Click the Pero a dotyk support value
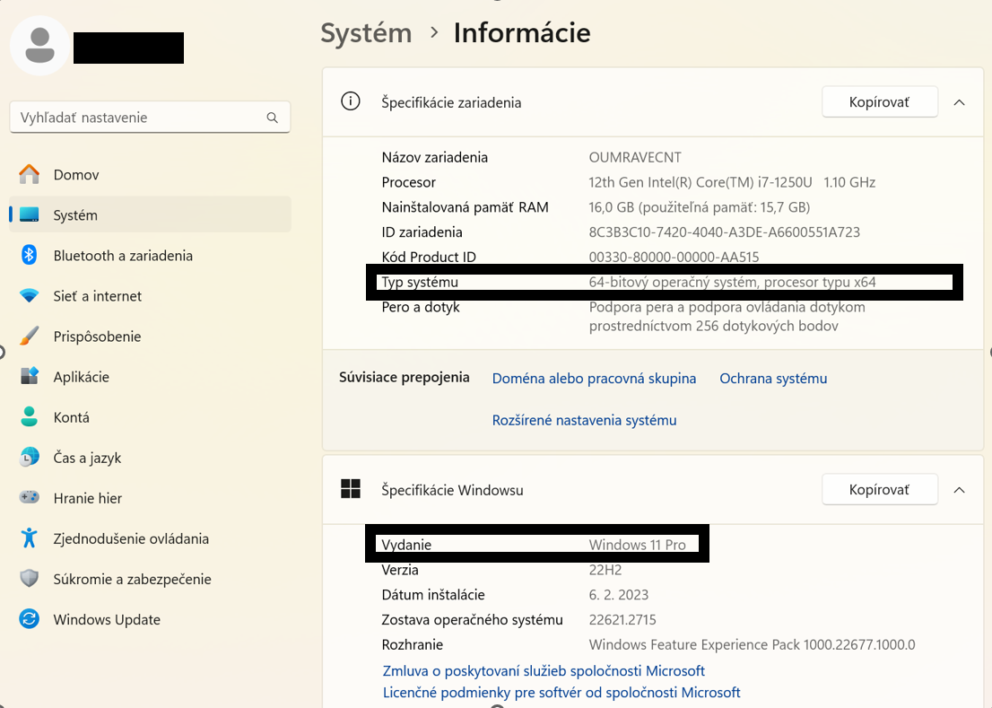Image resolution: width=992 pixels, height=708 pixels. pyautogui.click(x=727, y=317)
